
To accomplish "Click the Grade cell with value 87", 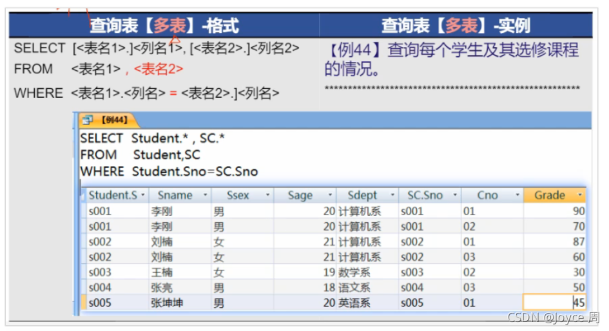I will (555, 241).
